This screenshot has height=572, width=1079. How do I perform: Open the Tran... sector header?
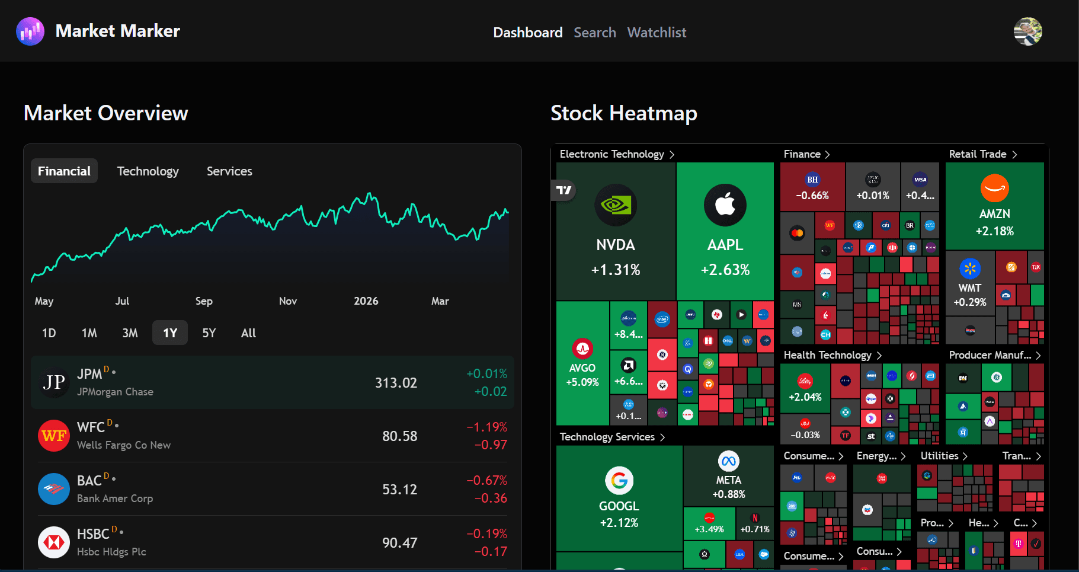pos(1022,456)
